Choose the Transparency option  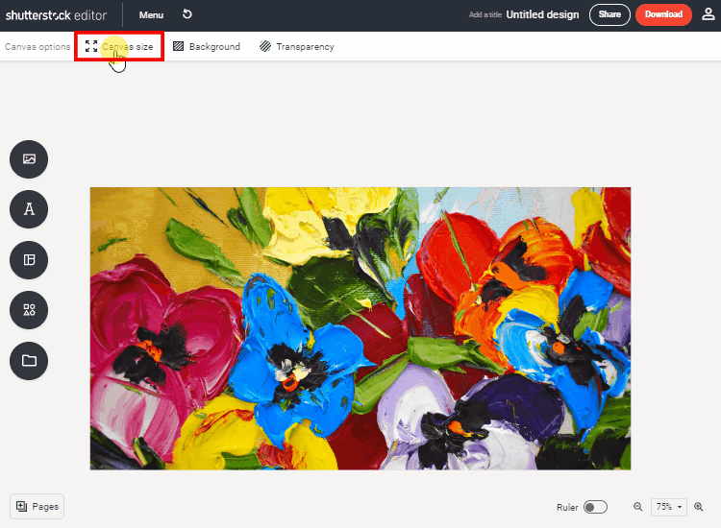[297, 46]
